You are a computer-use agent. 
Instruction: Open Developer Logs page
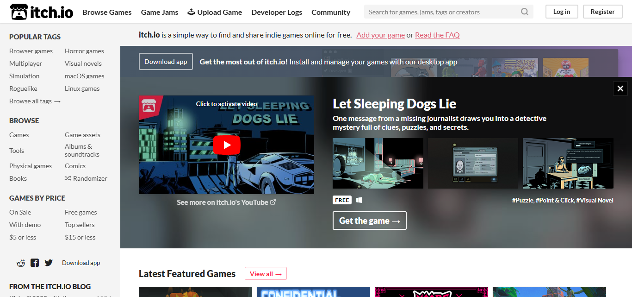pyautogui.click(x=277, y=12)
